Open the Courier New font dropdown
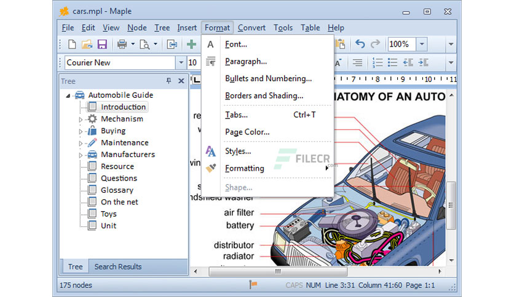Viewport: 514px width, 297px height. (x=181, y=63)
